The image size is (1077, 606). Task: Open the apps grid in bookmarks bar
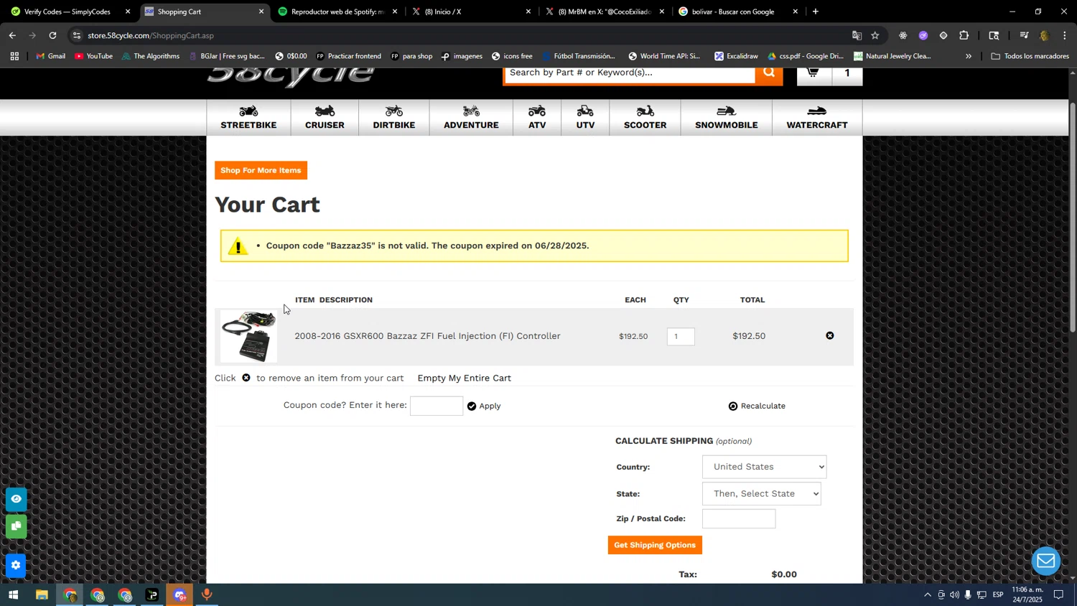coord(14,56)
